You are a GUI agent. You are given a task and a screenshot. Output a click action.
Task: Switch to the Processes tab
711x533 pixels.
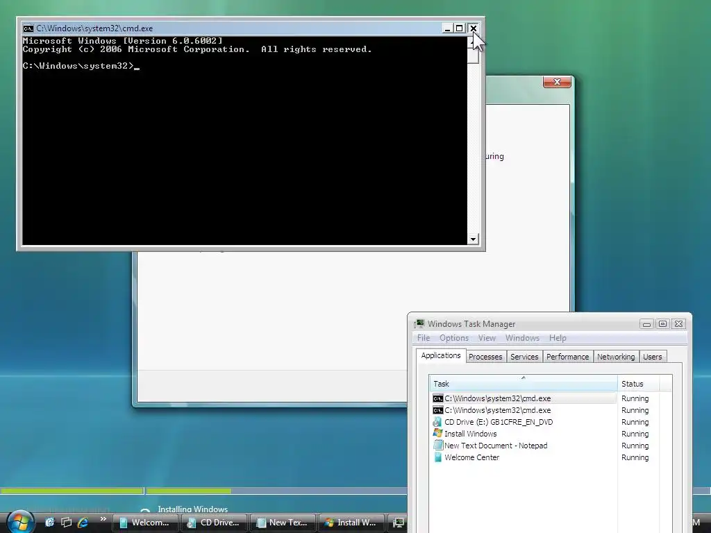pos(485,357)
